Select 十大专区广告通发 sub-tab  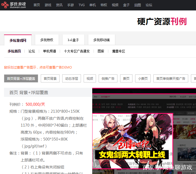77,51
